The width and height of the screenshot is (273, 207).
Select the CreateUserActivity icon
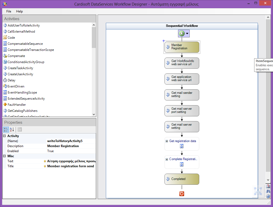pos(5,74)
